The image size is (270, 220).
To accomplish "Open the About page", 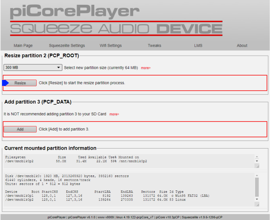I will [x=242, y=45].
